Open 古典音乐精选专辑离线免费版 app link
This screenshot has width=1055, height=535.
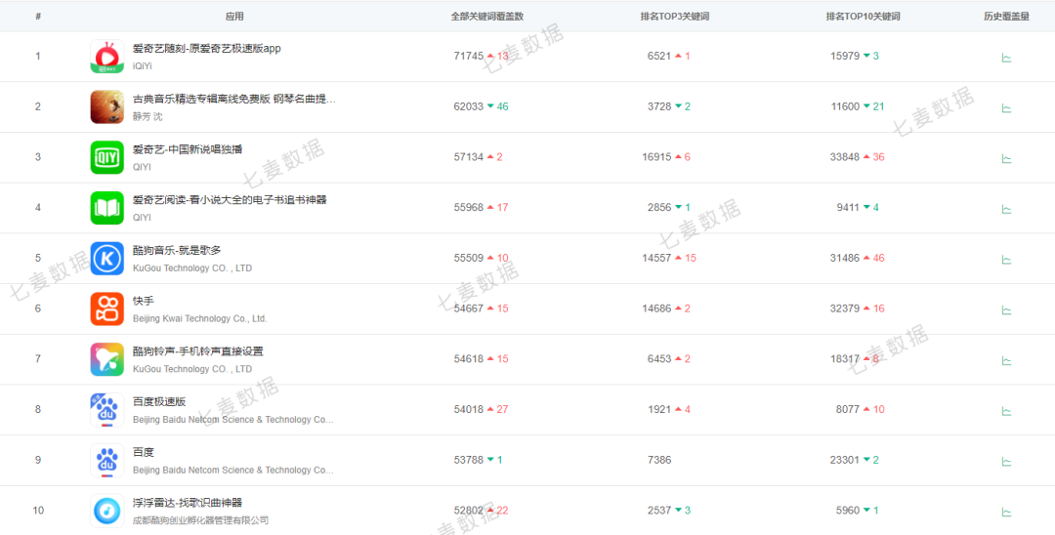tap(234, 99)
